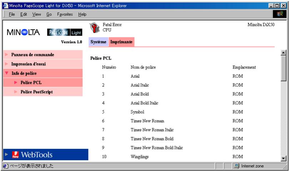Open the Favorites menu
This screenshot has width=290, height=171.
(x=65, y=14)
